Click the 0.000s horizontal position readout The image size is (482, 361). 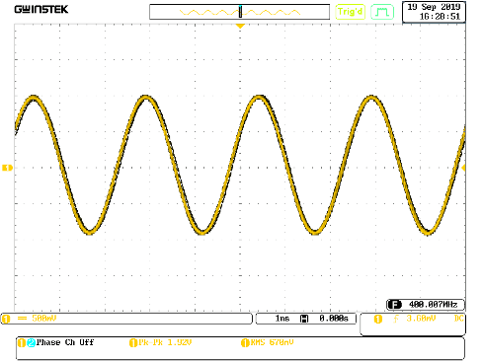point(334,319)
